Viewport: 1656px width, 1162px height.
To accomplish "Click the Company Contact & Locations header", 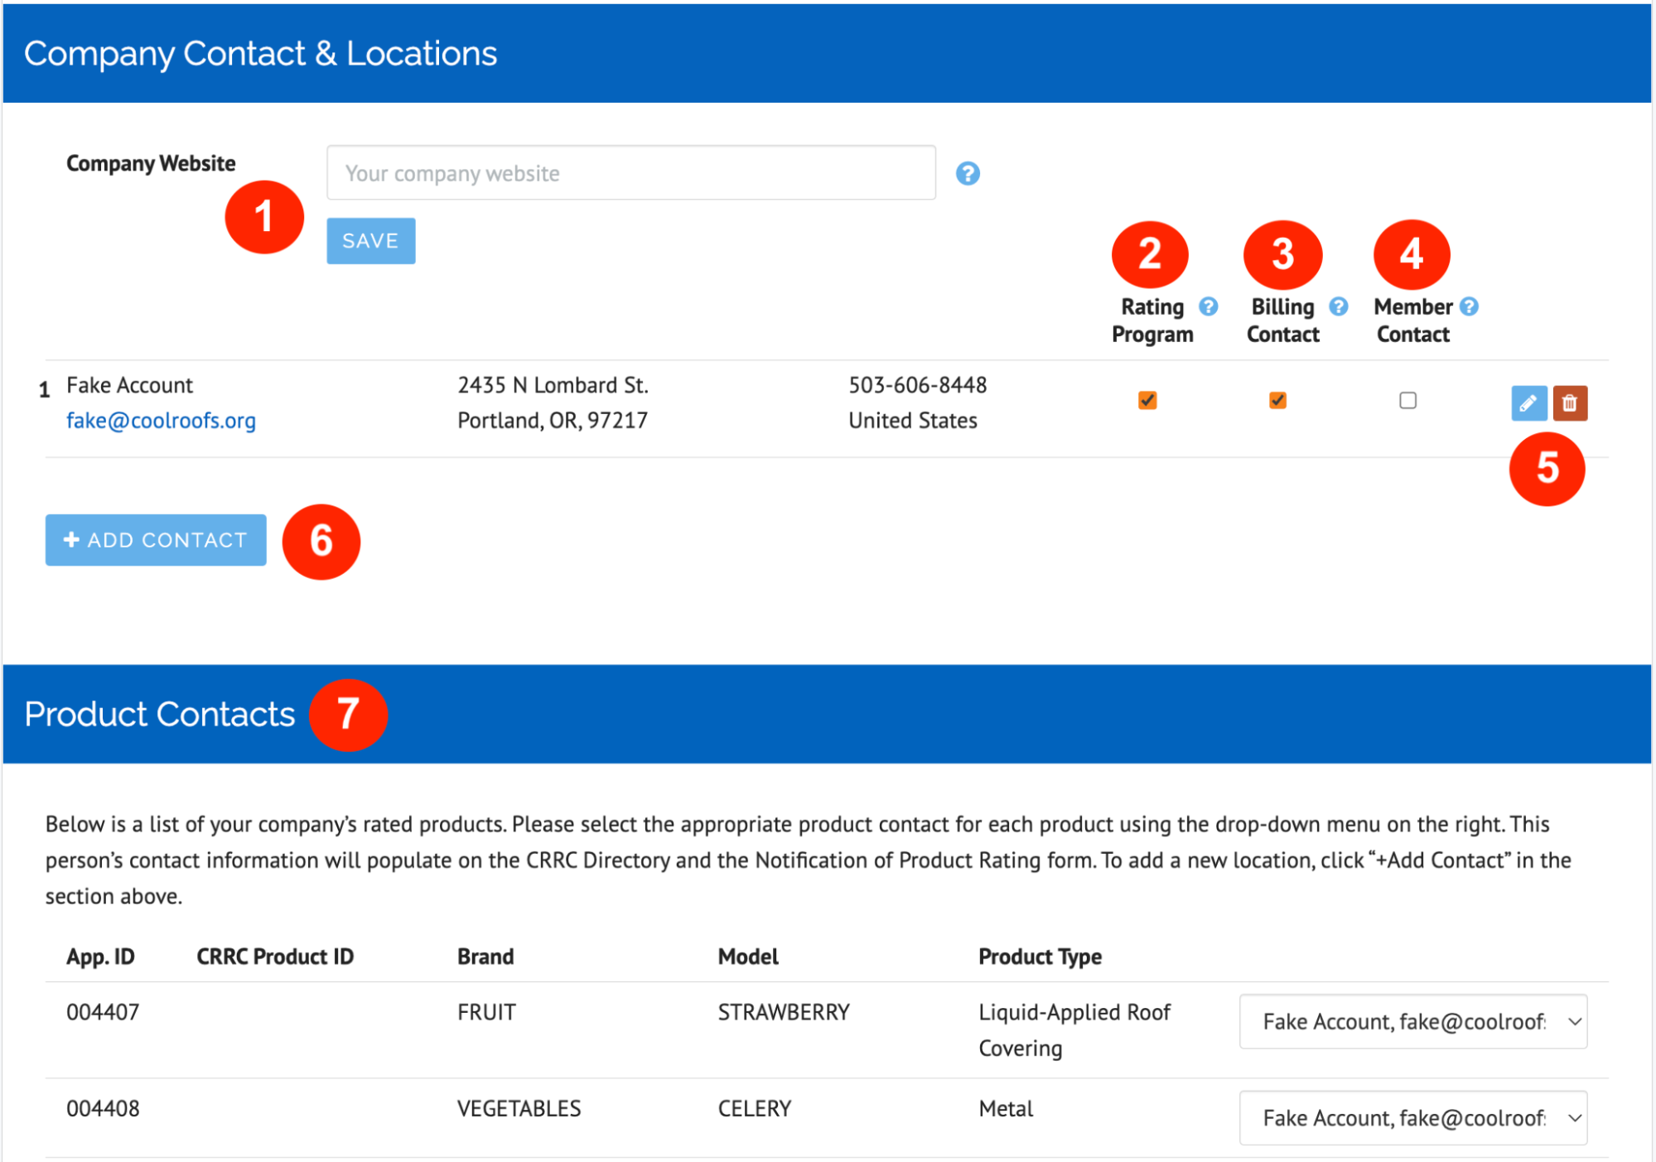I will click(x=261, y=52).
